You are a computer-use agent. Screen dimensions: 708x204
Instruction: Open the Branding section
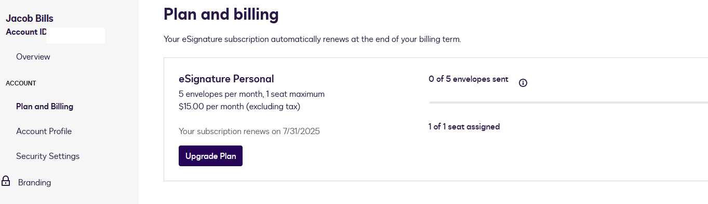pyautogui.click(x=34, y=183)
